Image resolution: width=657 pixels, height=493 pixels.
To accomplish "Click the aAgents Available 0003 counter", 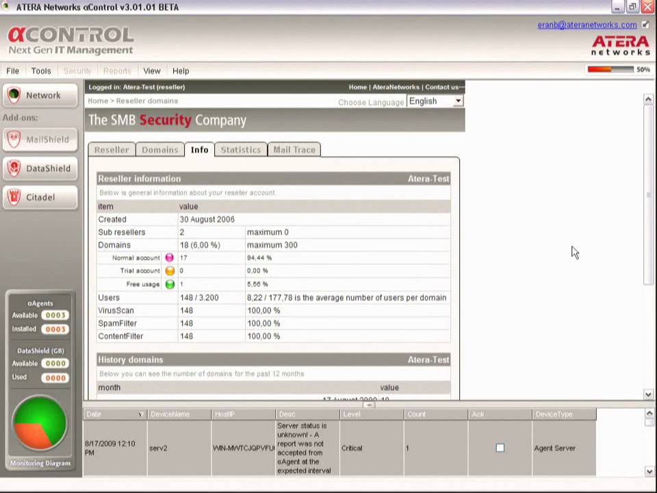I will tap(55, 315).
